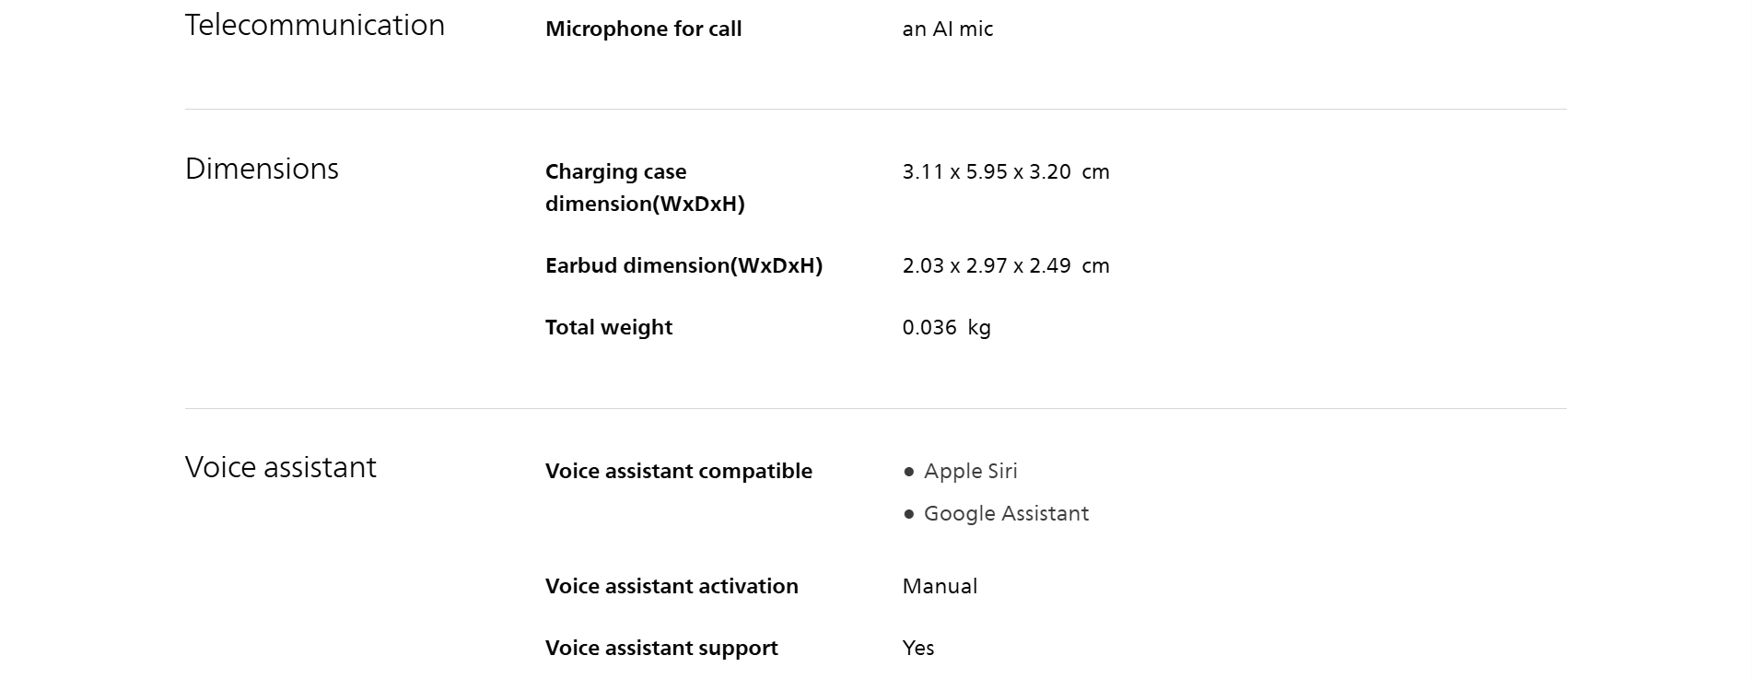Select the Voice assistant activation label

pos(672,586)
